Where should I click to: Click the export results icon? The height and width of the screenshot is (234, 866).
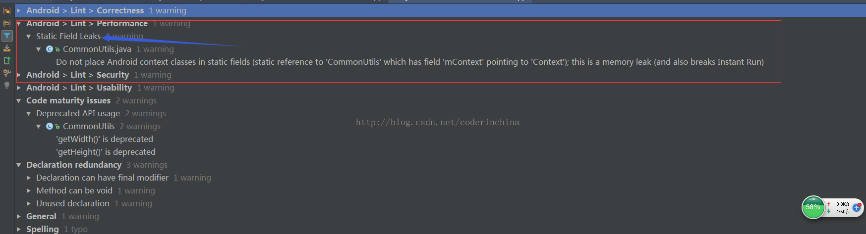[x=7, y=48]
